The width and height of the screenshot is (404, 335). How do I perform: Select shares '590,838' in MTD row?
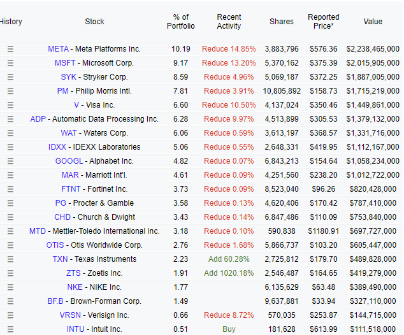click(282, 231)
